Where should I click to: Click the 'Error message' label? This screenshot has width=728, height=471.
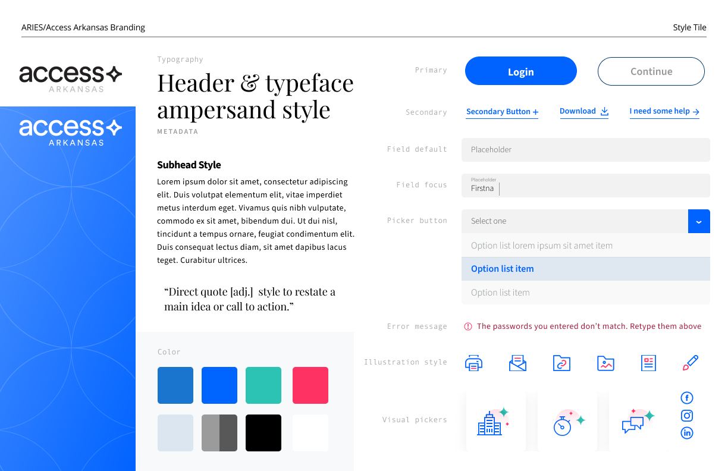click(417, 326)
